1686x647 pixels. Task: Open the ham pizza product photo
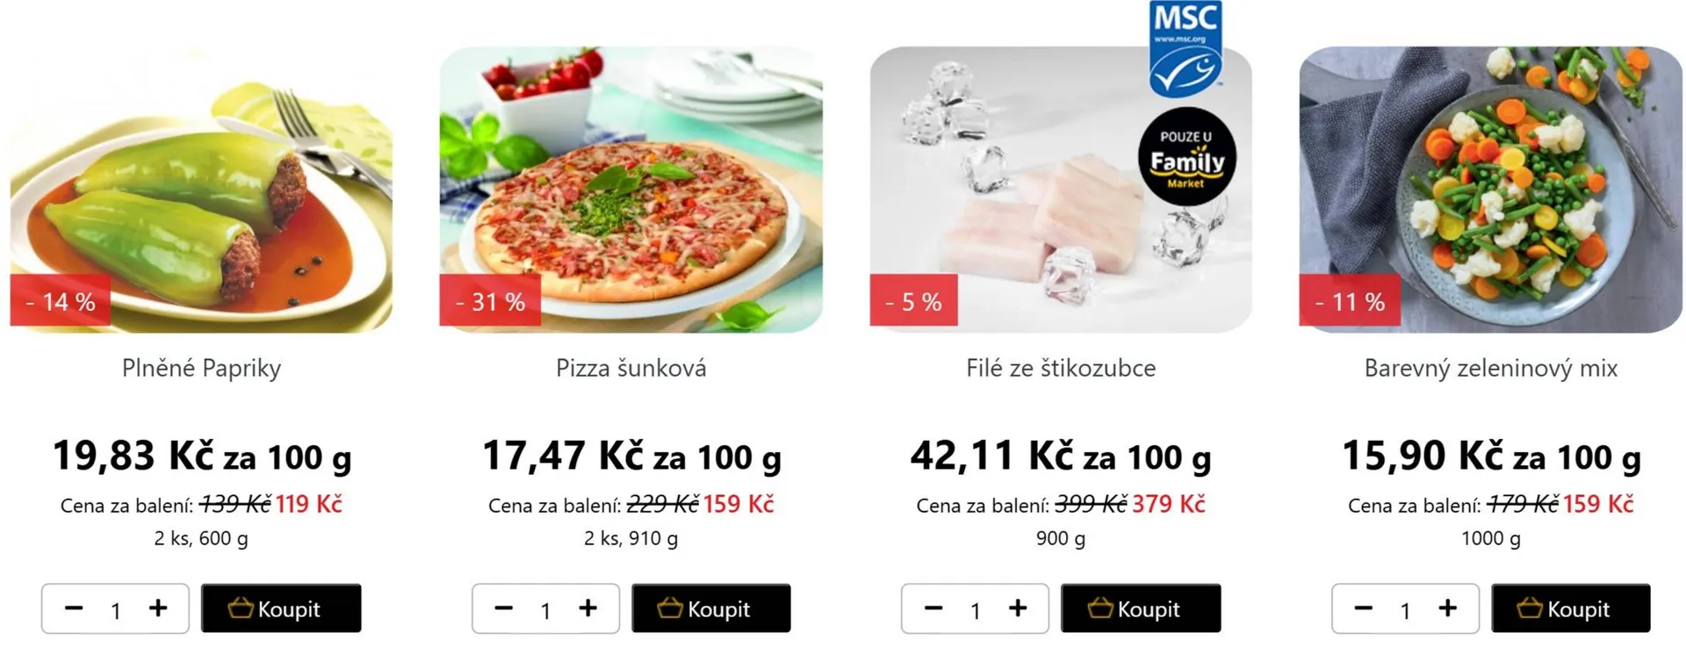pos(630,190)
